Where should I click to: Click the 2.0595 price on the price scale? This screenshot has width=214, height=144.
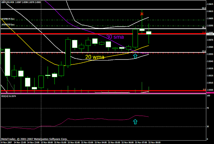pos(210,26)
